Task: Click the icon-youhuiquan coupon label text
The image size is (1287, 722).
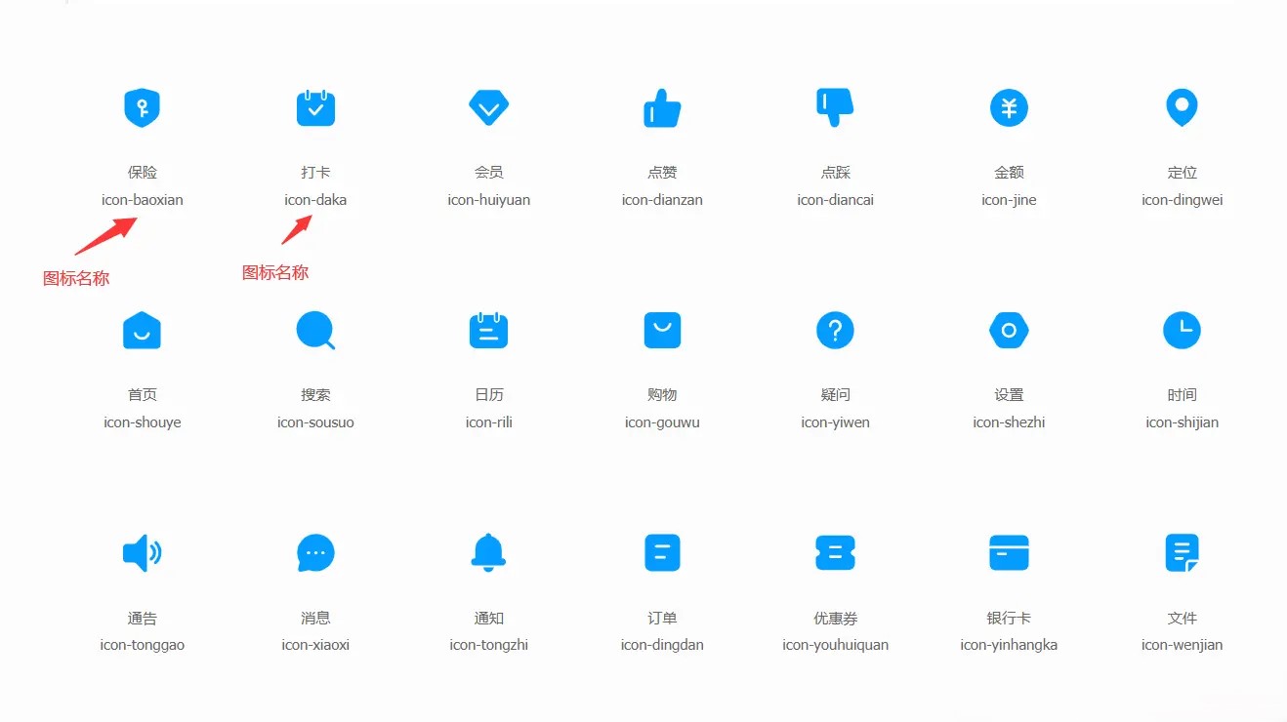Action: pyautogui.click(x=835, y=644)
